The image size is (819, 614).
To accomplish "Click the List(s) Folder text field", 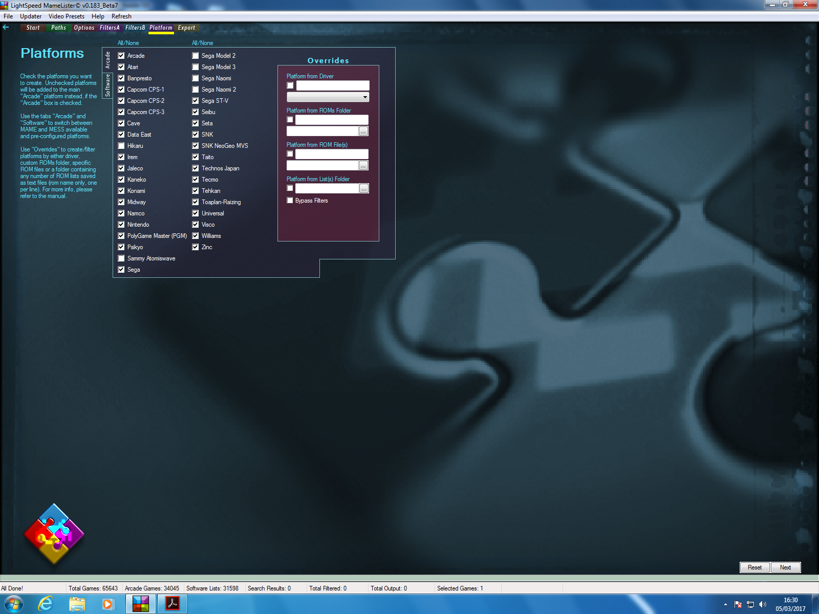I will tap(327, 188).
